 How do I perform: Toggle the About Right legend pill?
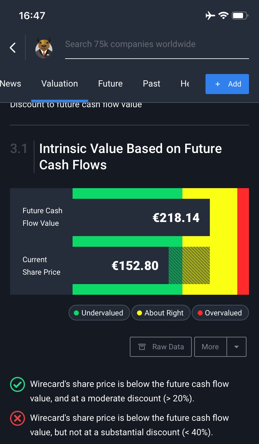coord(161,313)
